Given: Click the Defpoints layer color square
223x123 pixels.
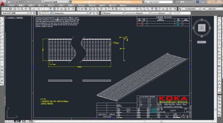Looking at the screenshot, I should pyautogui.click(x=53, y=13).
